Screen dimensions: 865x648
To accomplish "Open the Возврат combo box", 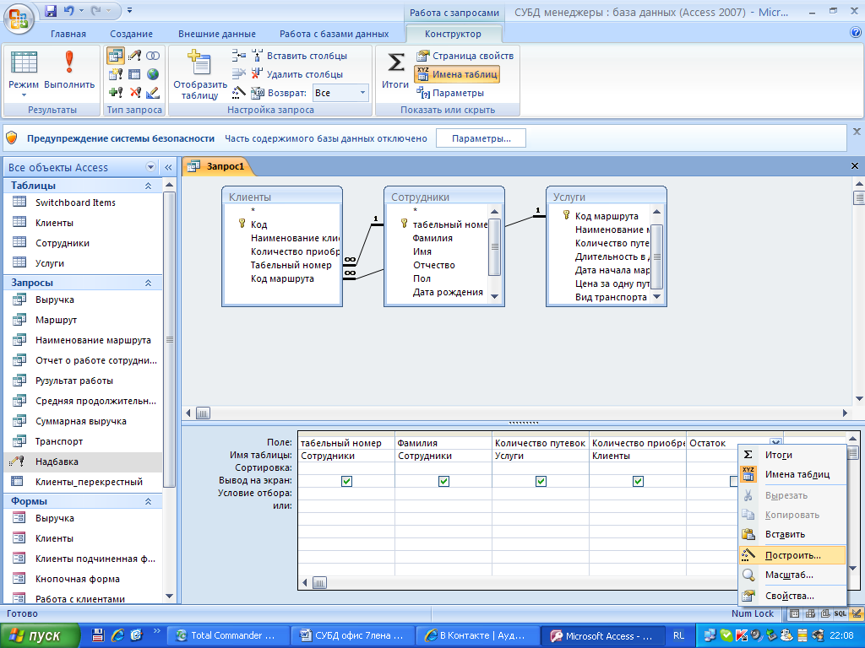I will [x=340, y=93].
